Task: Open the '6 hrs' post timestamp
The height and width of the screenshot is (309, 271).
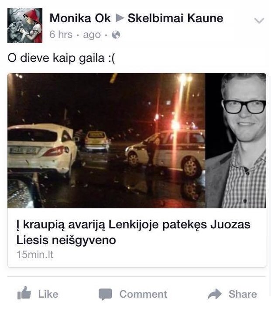Action: point(61,34)
